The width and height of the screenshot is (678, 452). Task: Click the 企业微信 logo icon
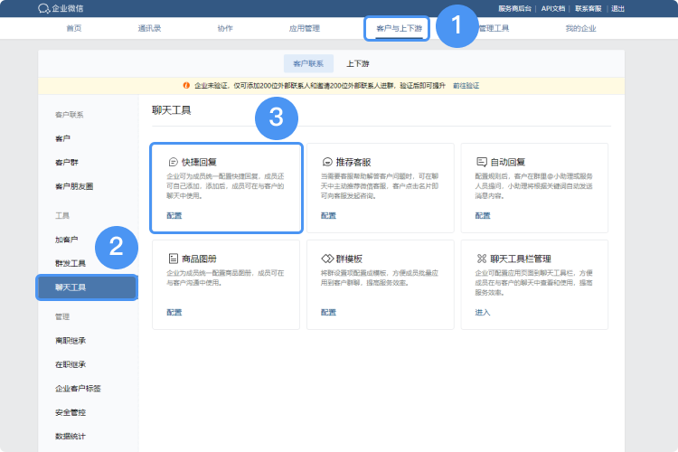[44, 8]
